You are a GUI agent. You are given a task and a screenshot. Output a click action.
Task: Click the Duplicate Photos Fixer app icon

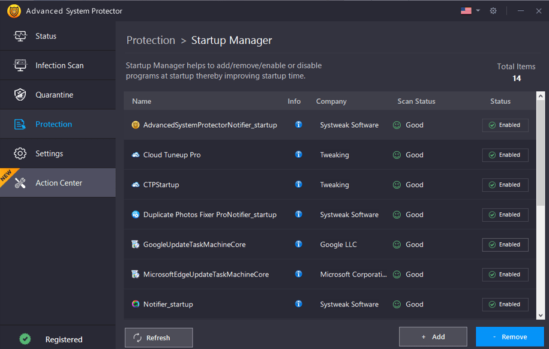(136, 215)
